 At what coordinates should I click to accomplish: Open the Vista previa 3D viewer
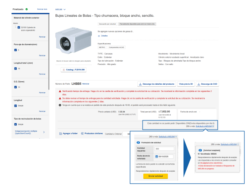[186, 84]
